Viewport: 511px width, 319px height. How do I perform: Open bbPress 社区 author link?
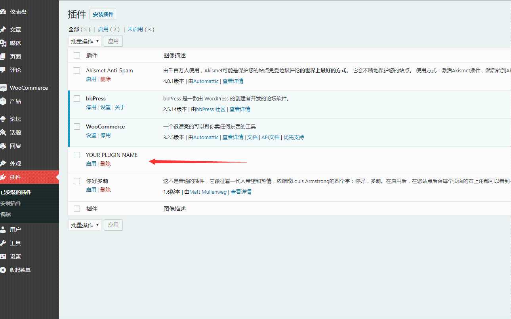211,109
